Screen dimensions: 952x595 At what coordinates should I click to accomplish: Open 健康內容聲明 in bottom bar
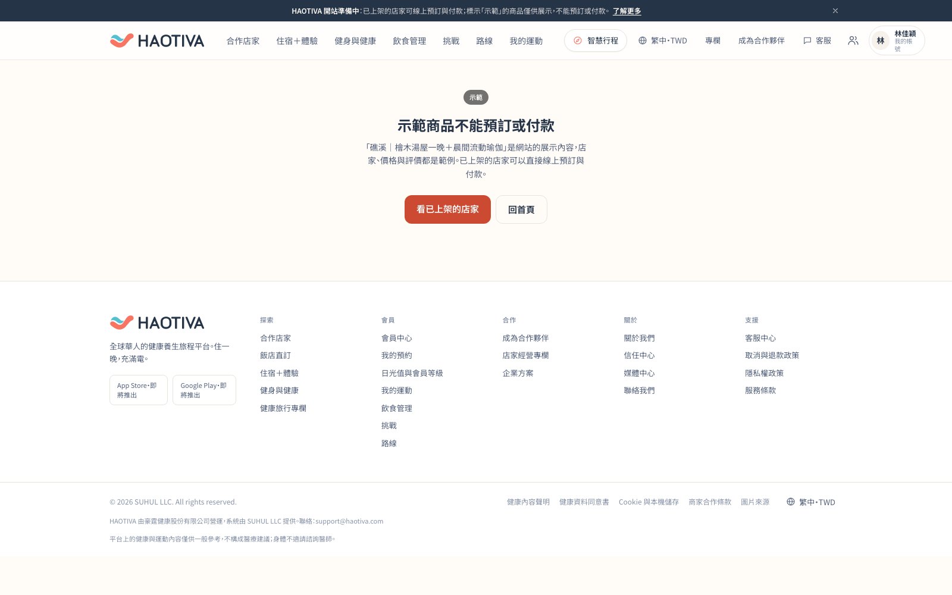click(528, 502)
